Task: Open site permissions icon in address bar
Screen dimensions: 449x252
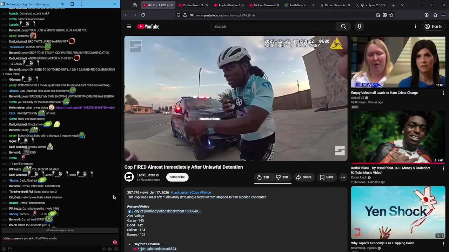Action: click(x=191, y=15)
